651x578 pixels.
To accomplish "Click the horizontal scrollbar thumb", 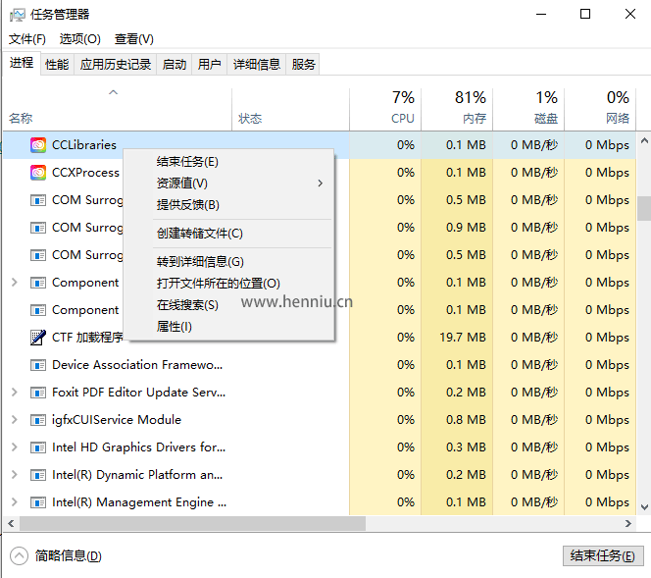I will coord(192,524).
